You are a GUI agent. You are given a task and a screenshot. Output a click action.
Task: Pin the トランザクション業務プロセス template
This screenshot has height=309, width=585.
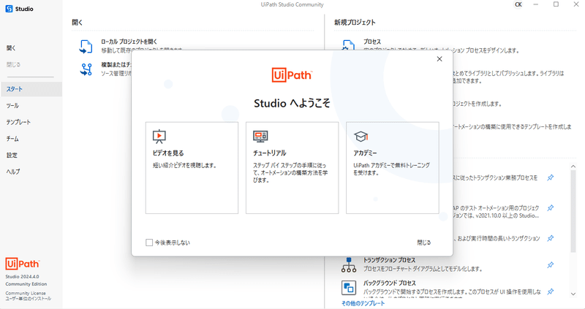551,178
